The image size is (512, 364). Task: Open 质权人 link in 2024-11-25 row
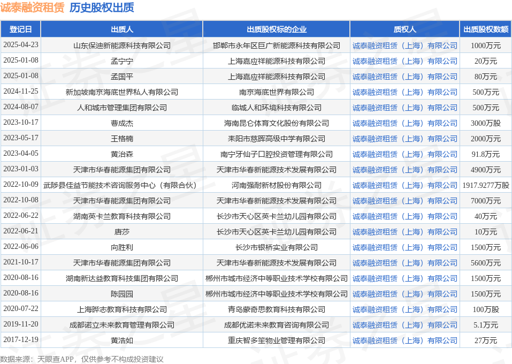[404, 92]
